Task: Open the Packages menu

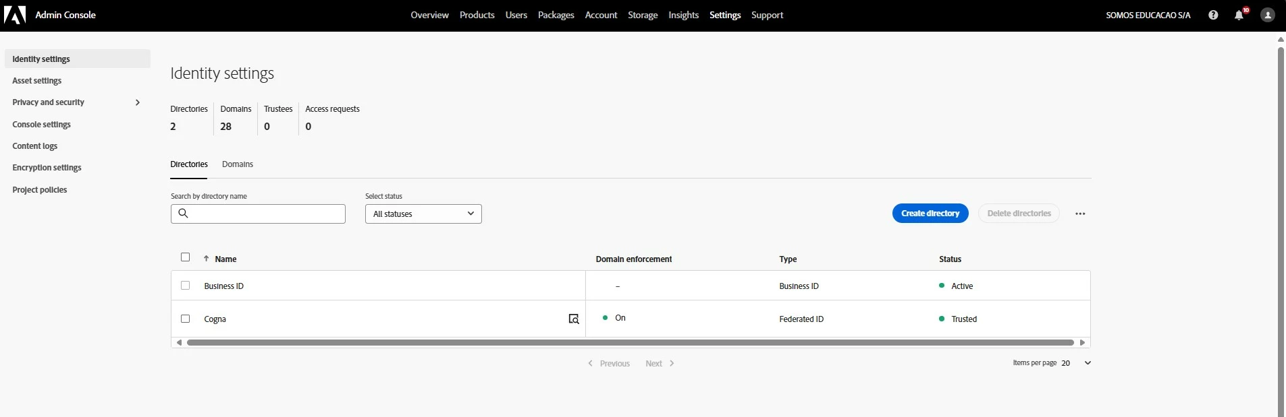Action: pos(556,15)
